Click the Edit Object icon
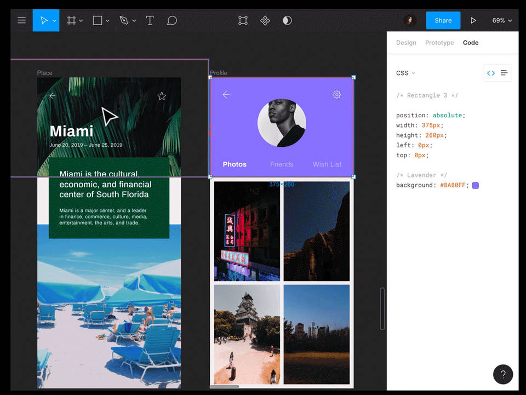Image resolution: width=526 pixels, height=395 pixels. coord(243,20)
